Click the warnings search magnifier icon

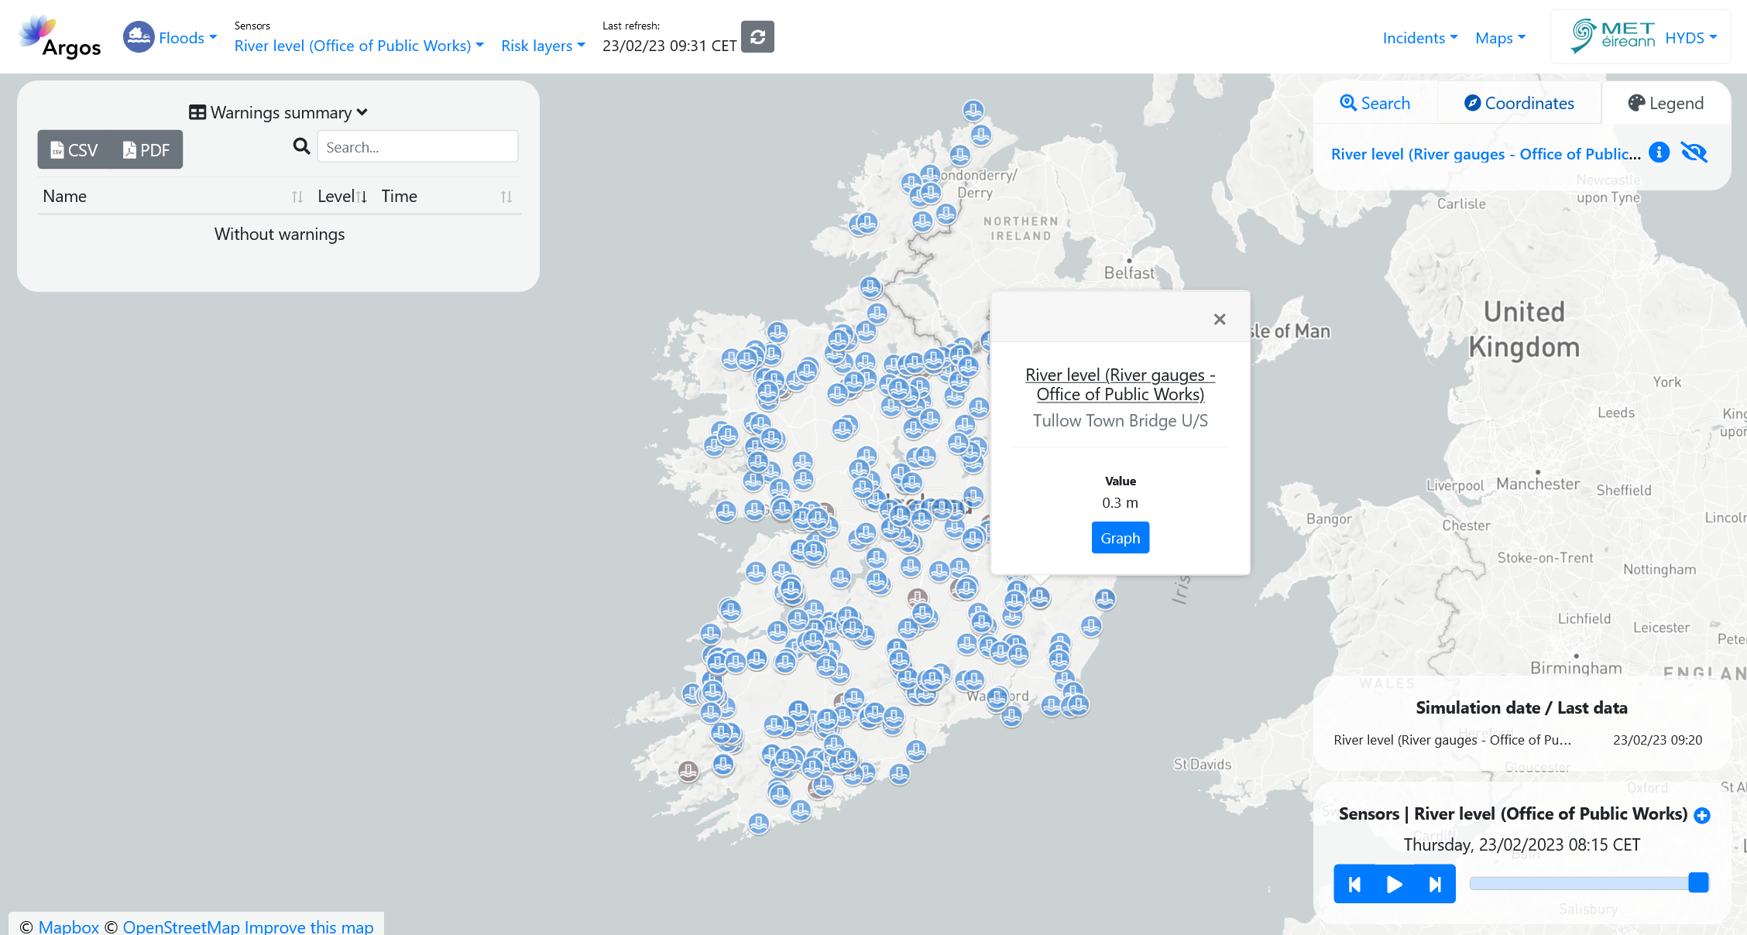click(301, 146)
